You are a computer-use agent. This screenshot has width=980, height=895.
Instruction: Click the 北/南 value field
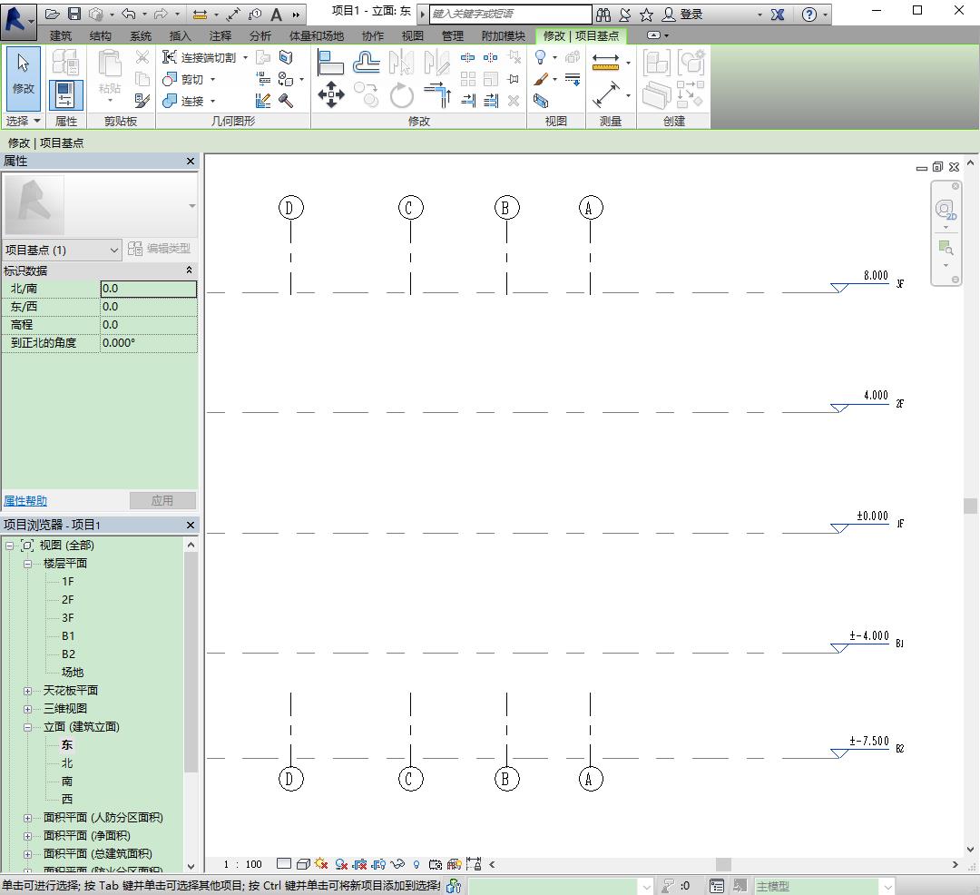point(149,289)
